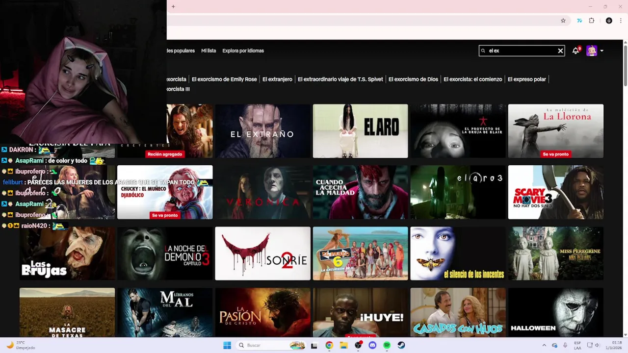
Task: Select suggestion El exorcismo de Dios
Action: 413,79
